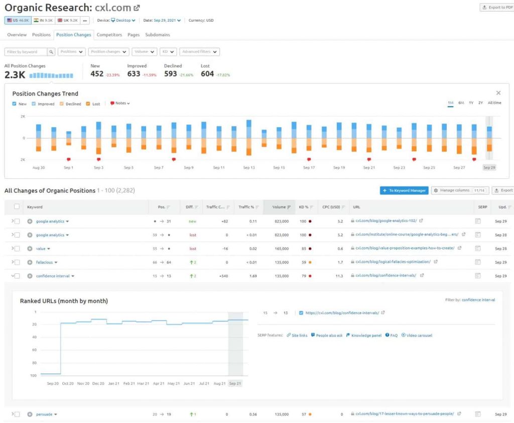Click the red KD indicator in value row
The image size is (514, 423).
310,249
